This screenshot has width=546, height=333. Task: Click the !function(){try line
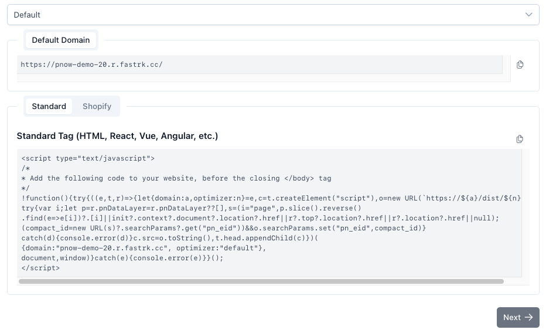[x=271, y=198]
